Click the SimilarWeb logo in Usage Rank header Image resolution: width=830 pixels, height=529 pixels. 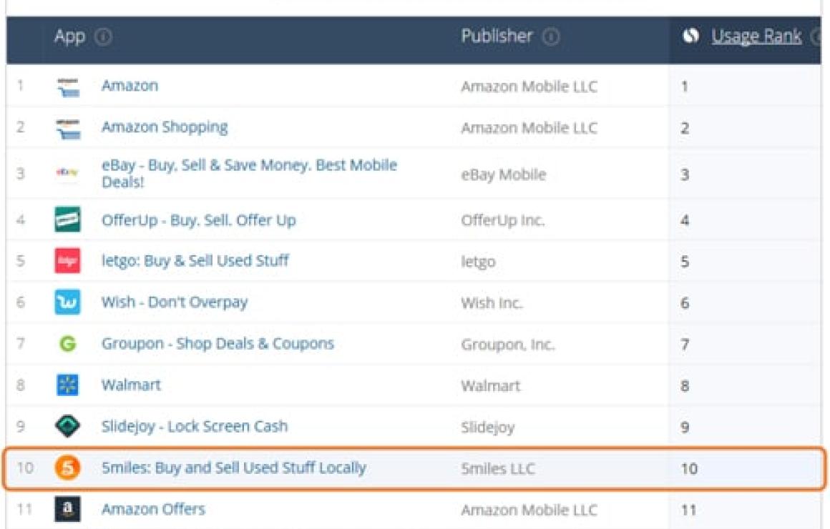[690, 36]
